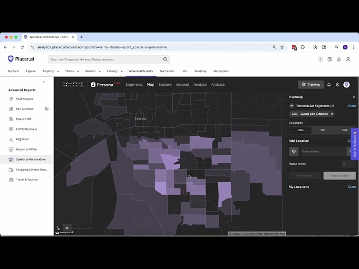The image size is (359, 269).
Task: Click the Radius miles field
Action: point(348,164)
